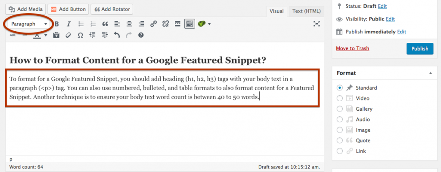This screenshot has height=172, width=441.
Task: Apply blockquote formatting
Action: point(105,24)
